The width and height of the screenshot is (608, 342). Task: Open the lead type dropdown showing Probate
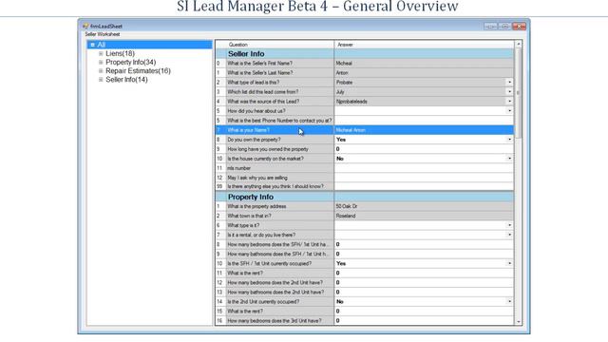tap(509, 83)
